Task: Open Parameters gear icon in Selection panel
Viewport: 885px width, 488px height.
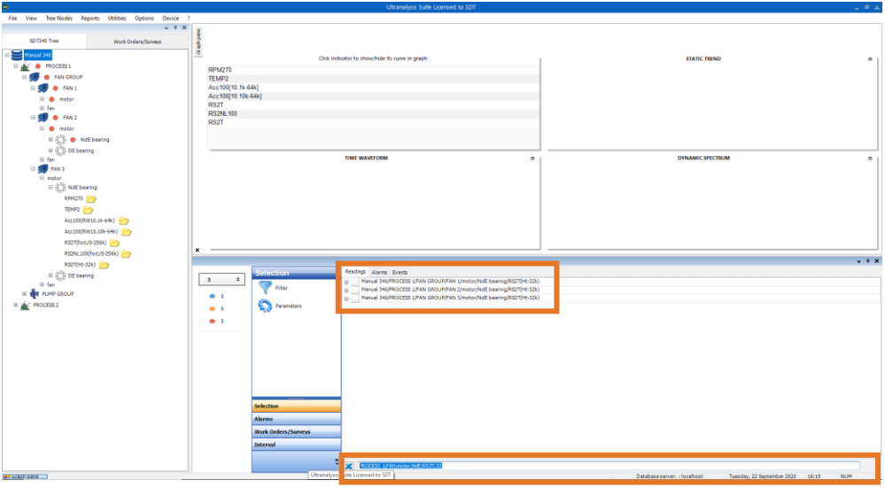Action: click(264, 306)
